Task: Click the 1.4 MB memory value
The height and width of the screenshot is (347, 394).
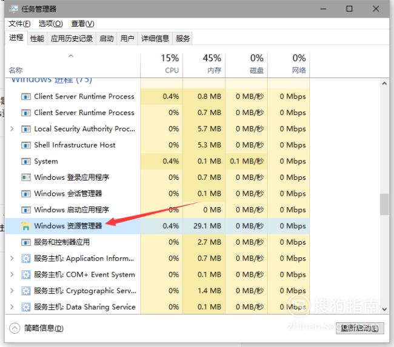Action: 209,291
